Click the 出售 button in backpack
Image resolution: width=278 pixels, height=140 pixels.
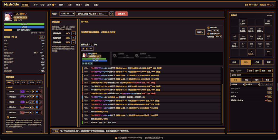tap(269, 71)
